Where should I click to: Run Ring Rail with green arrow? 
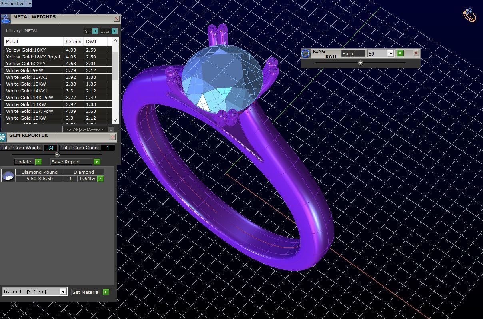coord(400,53)
